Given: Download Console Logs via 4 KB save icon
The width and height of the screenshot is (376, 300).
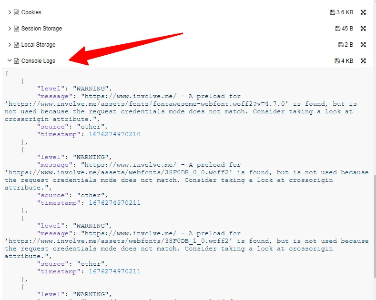Looking at the screenshot, I should (x=337, y=61).
